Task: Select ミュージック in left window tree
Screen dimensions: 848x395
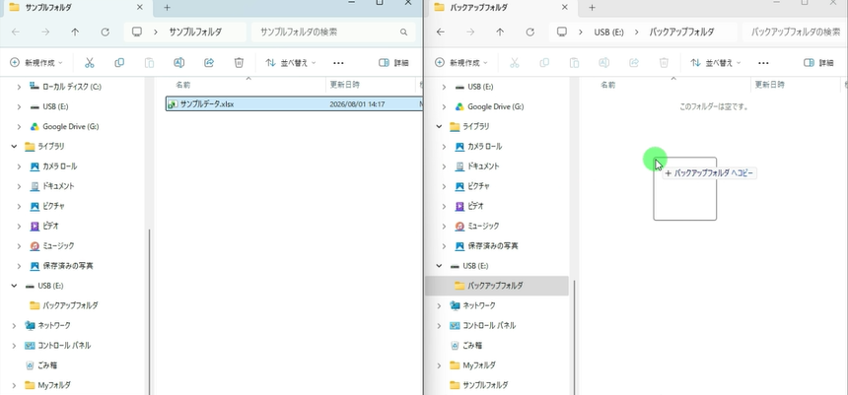Action: tap(58, 246)
